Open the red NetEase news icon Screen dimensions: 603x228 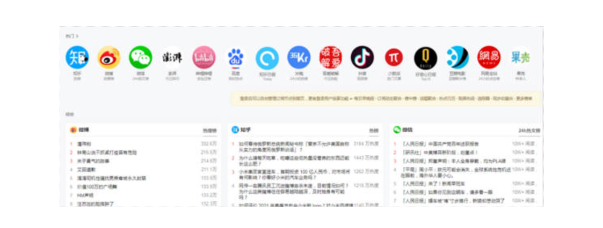(489, 57)
